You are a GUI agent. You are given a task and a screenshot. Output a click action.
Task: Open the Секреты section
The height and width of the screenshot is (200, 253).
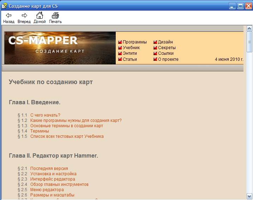(x=167, y=48)
